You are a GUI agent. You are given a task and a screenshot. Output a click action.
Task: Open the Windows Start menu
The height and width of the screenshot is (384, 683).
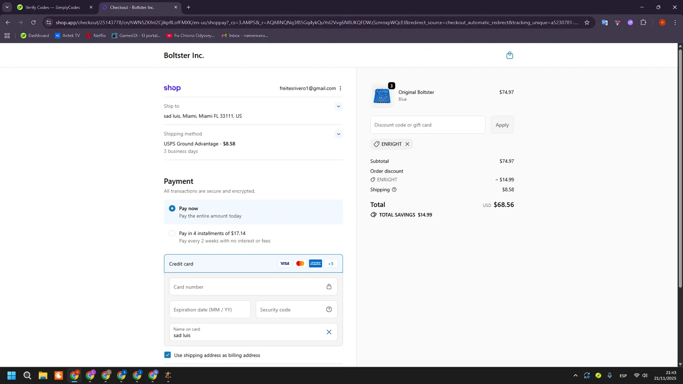click(11, 375)
